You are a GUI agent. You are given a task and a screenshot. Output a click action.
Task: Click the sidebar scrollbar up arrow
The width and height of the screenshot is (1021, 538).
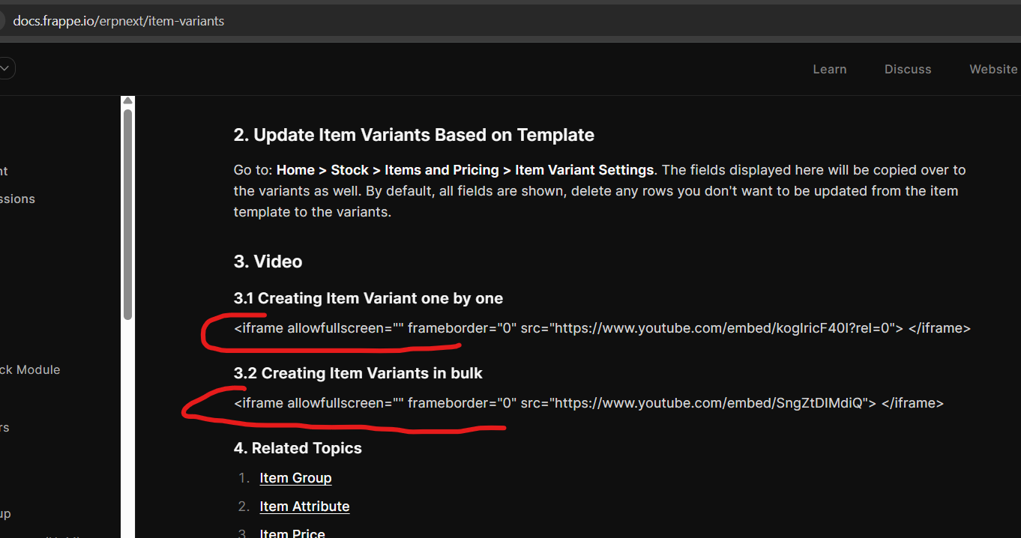click(x=128, y=101)
